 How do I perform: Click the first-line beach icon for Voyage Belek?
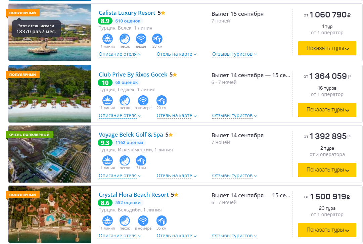(x=107, y=161)
